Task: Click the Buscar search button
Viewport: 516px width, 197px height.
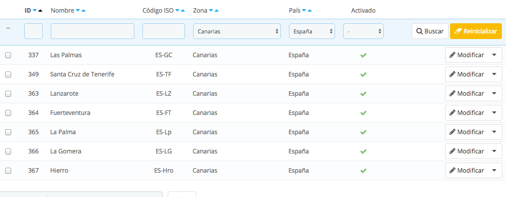Action: pos(430,31)
